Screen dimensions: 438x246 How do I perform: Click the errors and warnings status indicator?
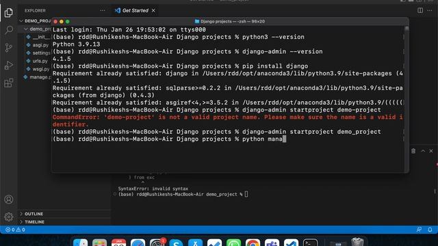click(15, 230)
